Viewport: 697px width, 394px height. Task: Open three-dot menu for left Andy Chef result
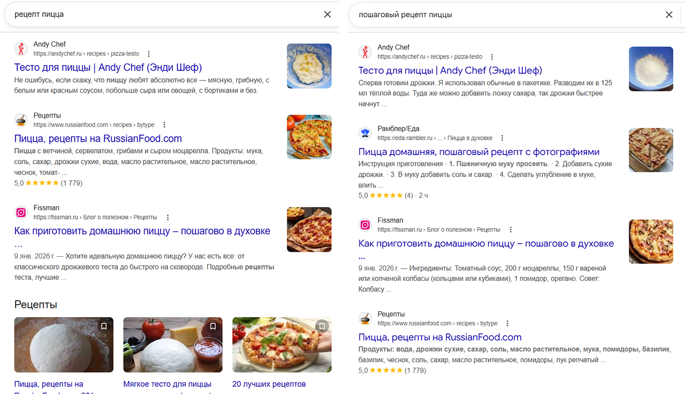pyautogui.click(x=149, y=54)
